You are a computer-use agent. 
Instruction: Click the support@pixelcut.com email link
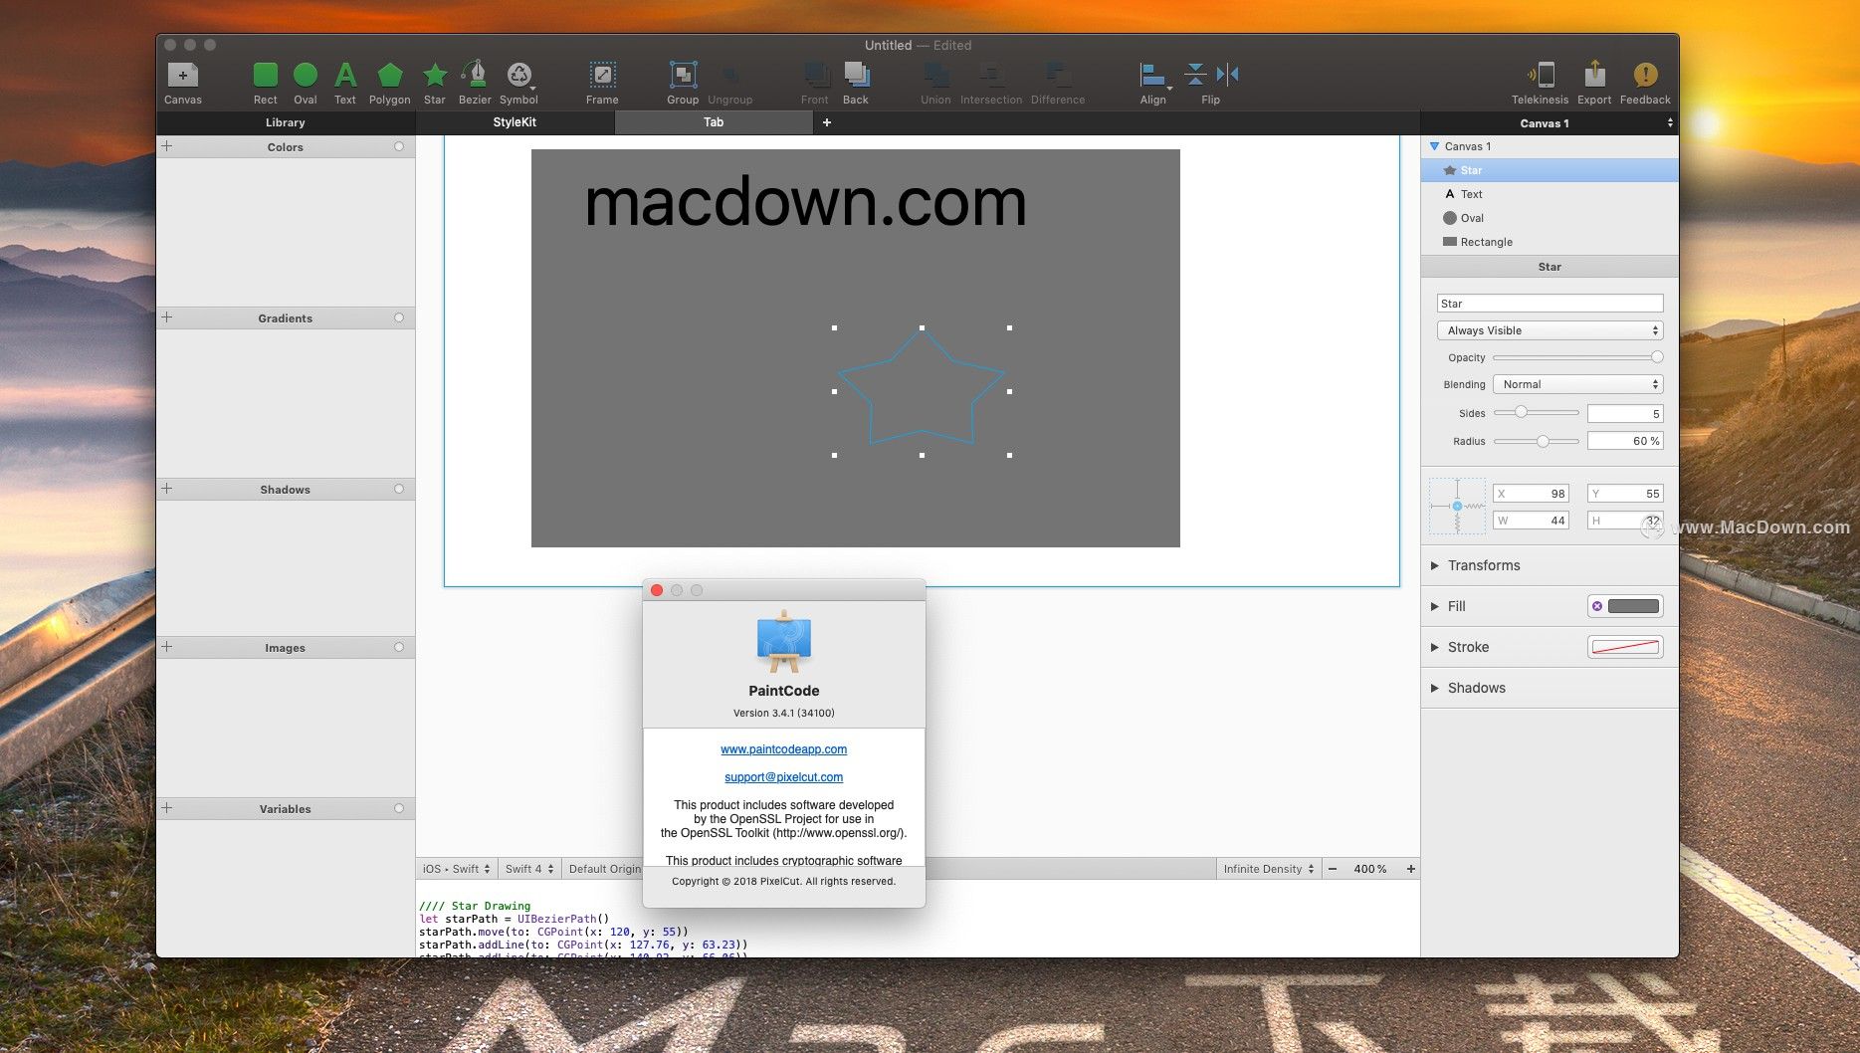(x=784, y=777)
